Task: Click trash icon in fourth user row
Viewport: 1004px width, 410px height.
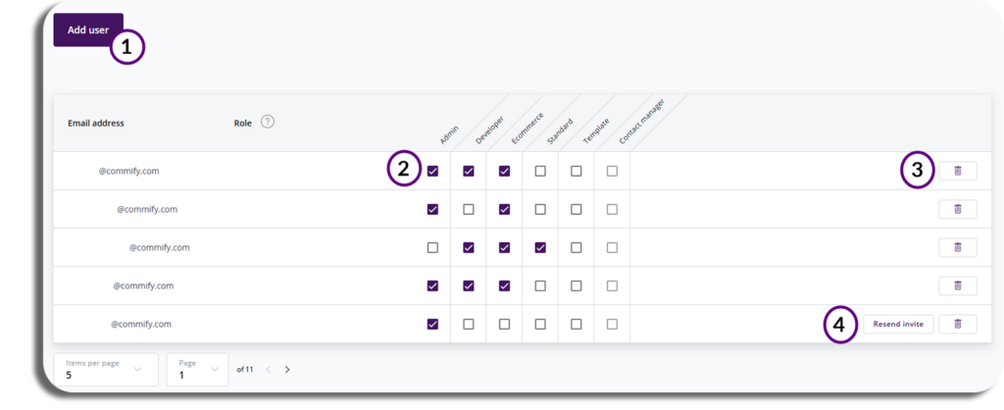Action: [958, 285]
